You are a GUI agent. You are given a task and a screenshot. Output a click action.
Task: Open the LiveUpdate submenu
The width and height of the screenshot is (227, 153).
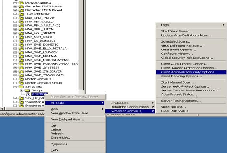tap(130, 103)
